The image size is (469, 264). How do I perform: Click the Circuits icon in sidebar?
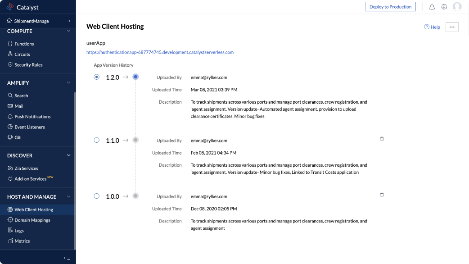tap(10, 54)
